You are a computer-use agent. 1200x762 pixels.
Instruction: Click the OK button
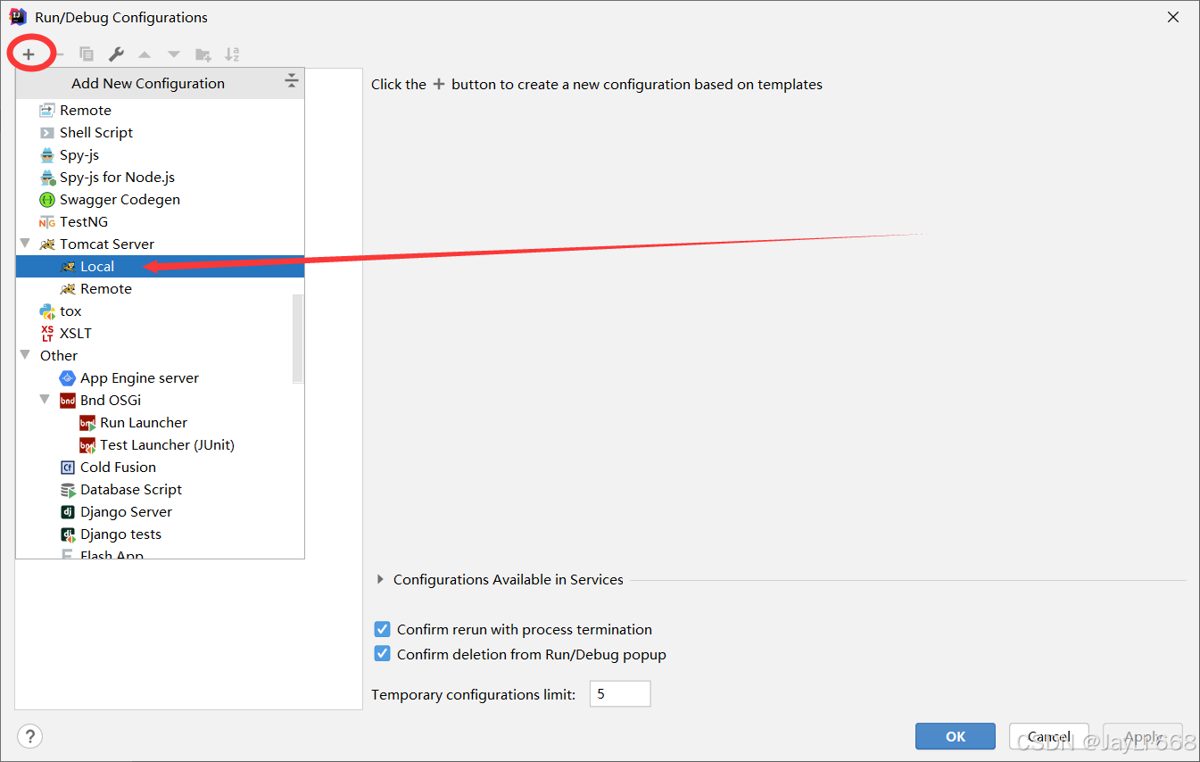pyautogui.click(x=956, y=736)
